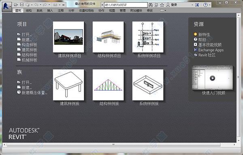Viewport: 243px width, 155px height.
Task: Click the 机械样板 template link
Action: click(x=29, y=60)
